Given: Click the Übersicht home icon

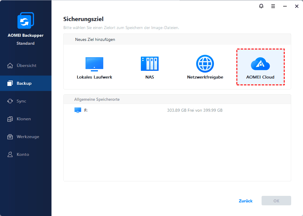Looking at the screenshot, I should [10, 65].
